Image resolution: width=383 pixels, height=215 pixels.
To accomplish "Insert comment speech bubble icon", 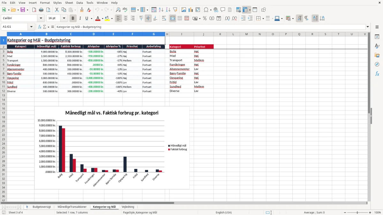I will [x=223, y=10].
